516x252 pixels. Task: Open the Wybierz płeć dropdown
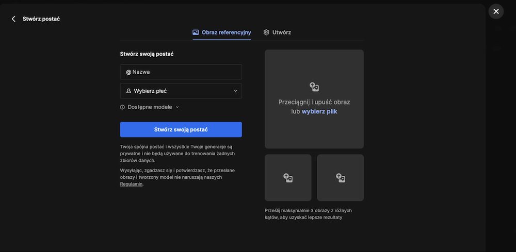coord(181,91)
